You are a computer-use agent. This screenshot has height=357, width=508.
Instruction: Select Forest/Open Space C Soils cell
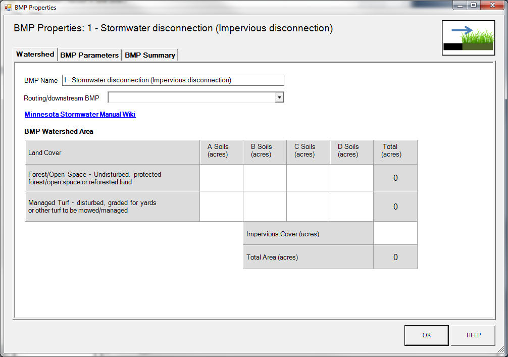click(x=308, y=178)
